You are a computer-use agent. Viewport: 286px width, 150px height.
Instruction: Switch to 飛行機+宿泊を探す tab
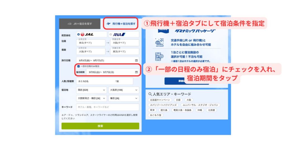tap(121, 24)
